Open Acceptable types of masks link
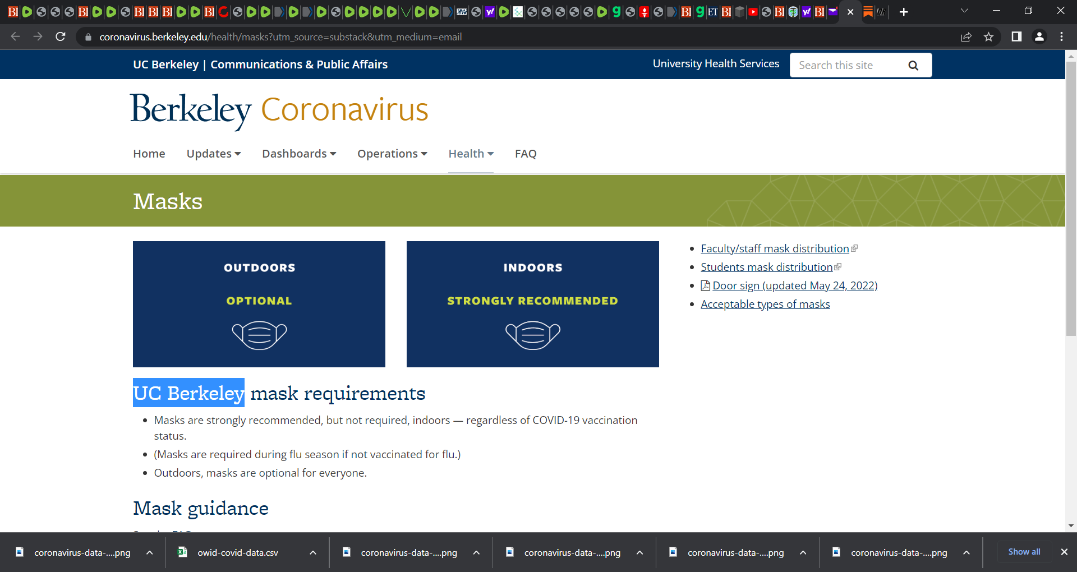 765,304
